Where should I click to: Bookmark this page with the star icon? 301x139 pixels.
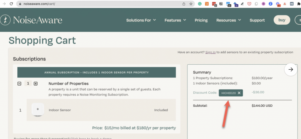click(191, 4)
